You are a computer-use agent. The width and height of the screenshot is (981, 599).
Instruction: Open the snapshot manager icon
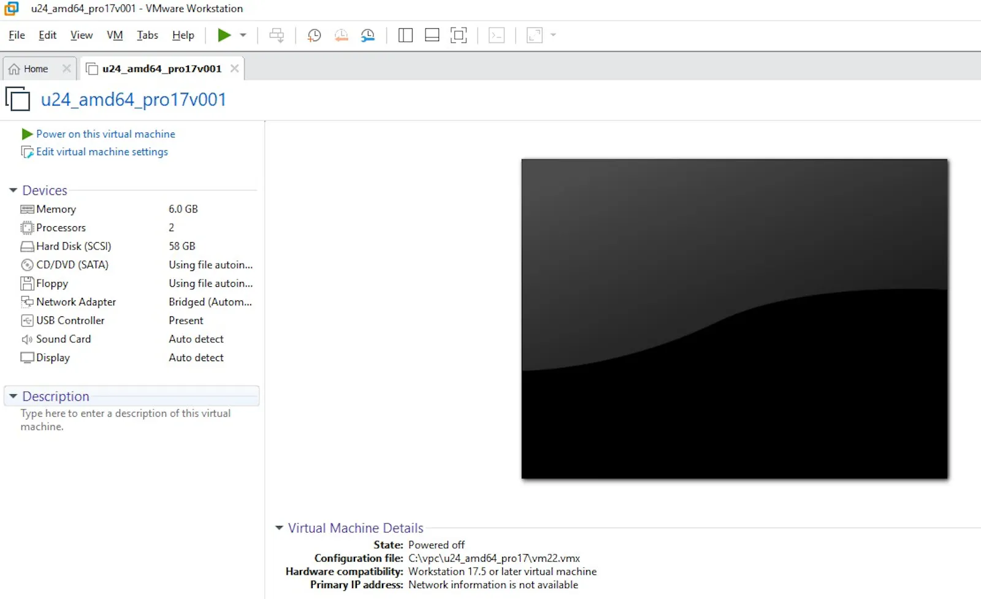[368, 36]
